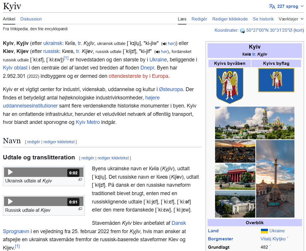
Task: Open footnote [1] in the intro paragraph
Action: 66,58
